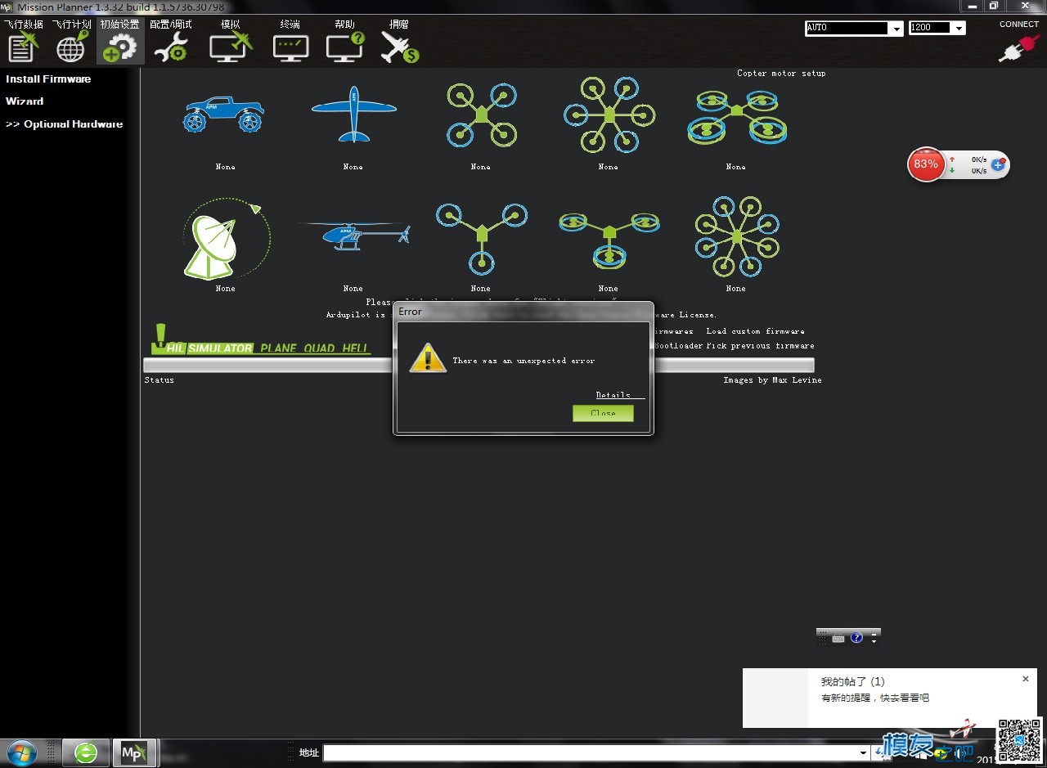Open the AUTO port dropdown

[896, 28]
